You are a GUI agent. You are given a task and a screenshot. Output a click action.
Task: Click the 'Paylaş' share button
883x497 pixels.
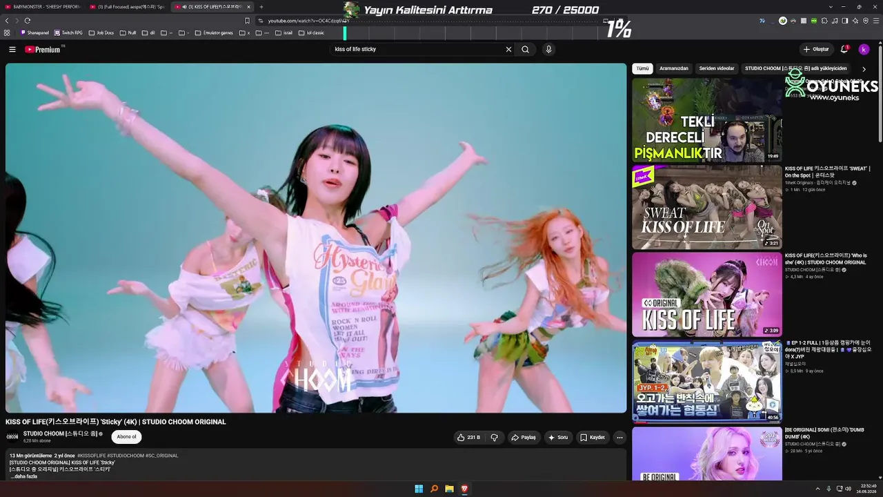tap(524, 438)
